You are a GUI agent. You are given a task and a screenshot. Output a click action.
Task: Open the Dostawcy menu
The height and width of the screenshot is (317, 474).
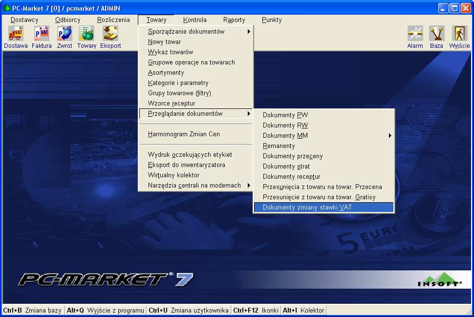tap(24, 20)
